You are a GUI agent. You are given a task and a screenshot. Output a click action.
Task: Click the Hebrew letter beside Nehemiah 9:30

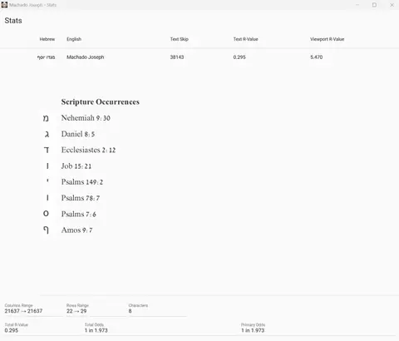46,118
